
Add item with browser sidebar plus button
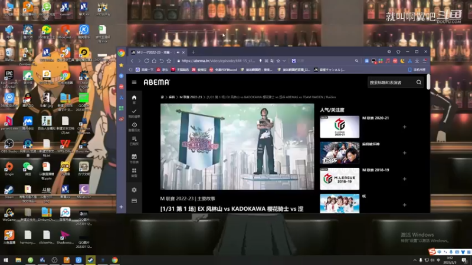[x=122, y=207]
